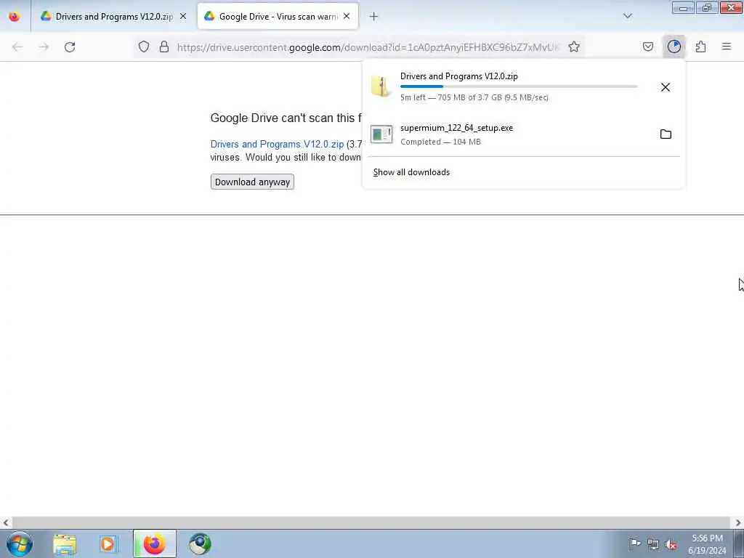Open Firefox View pinned tab icon
744x558 pixels.
[x=15, y=17]
